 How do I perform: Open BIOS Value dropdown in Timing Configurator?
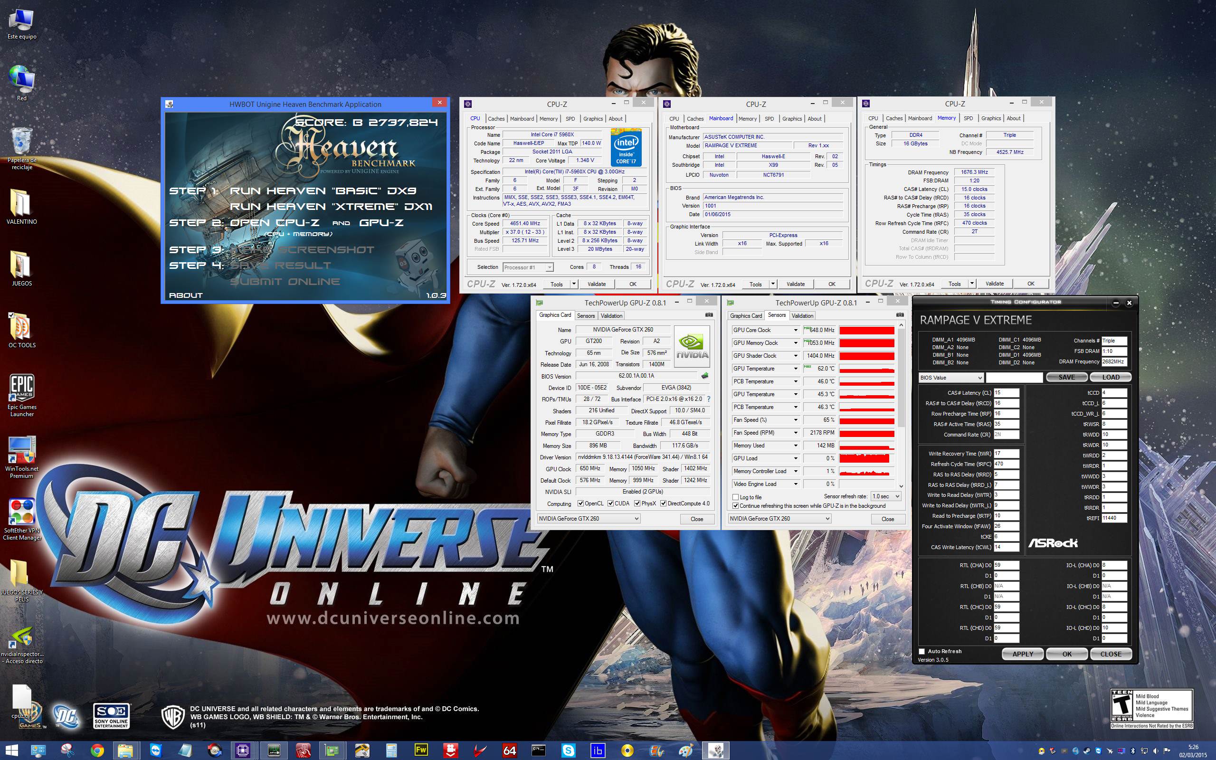[950, 378]
